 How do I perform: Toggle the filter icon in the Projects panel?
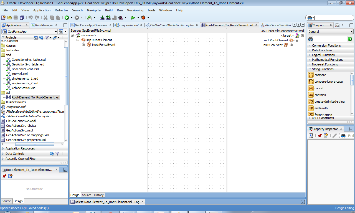[47, 37]
